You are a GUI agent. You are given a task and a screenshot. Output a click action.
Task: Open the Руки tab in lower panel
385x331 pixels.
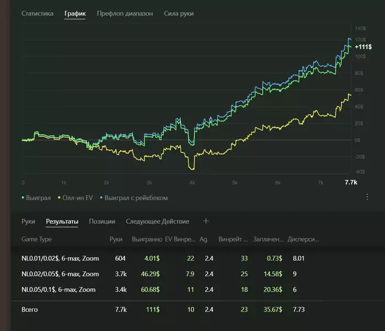pos(29,222)
